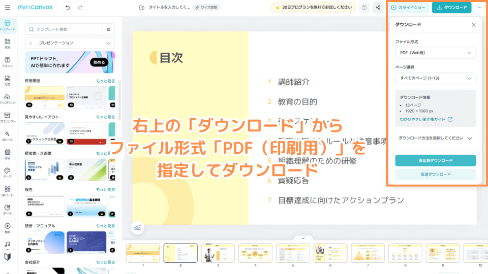Select slide thumbnail 7
Viewport: 488px width, 274px height.
point(368,253)
